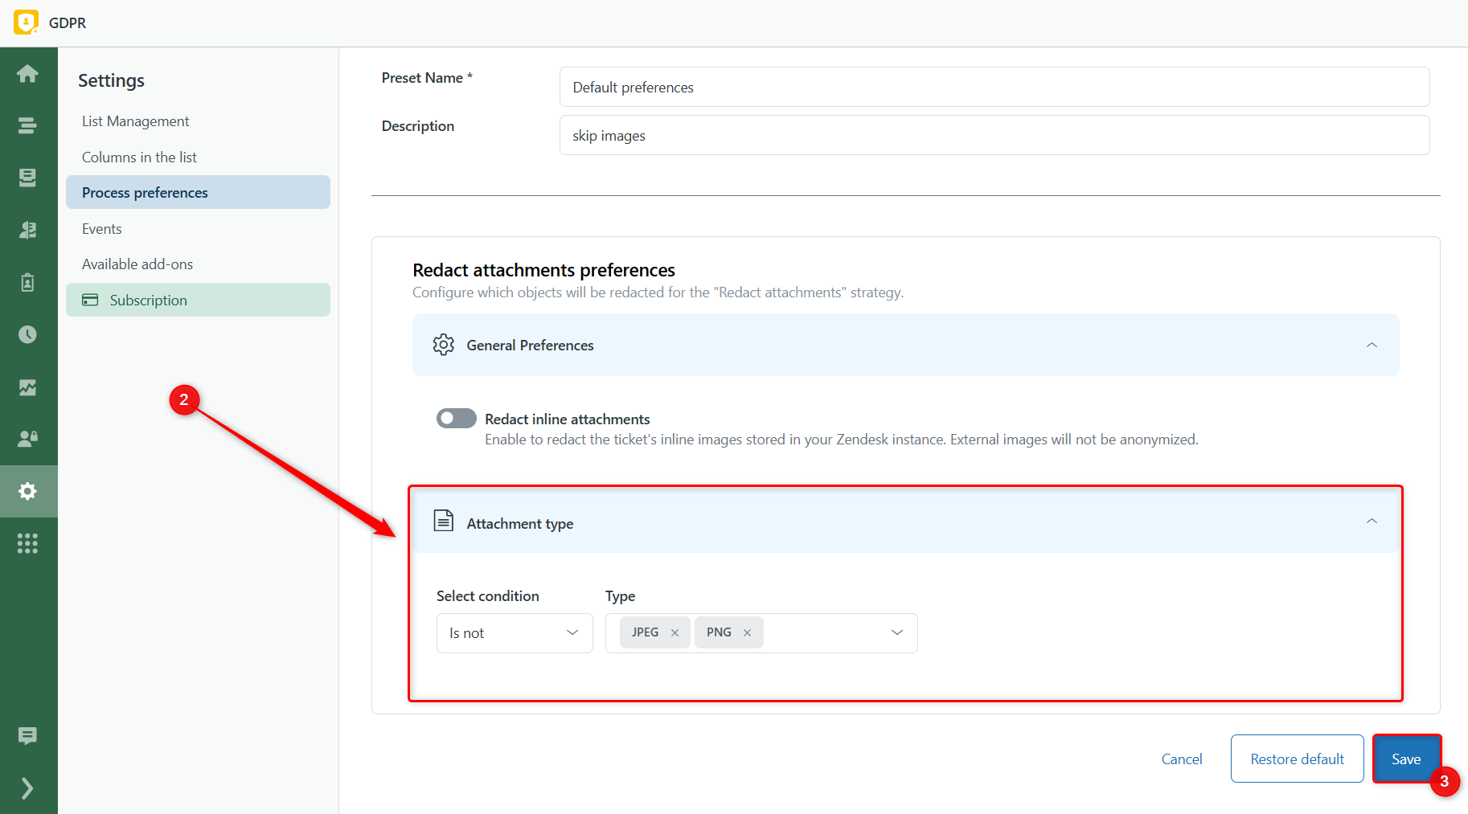
Task: Click the Subscription card icon
Action: 90,300
